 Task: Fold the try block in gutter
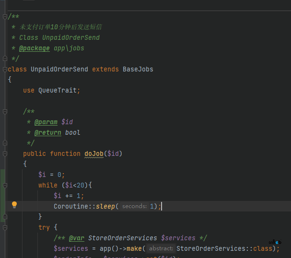click(x=5, y=227)
